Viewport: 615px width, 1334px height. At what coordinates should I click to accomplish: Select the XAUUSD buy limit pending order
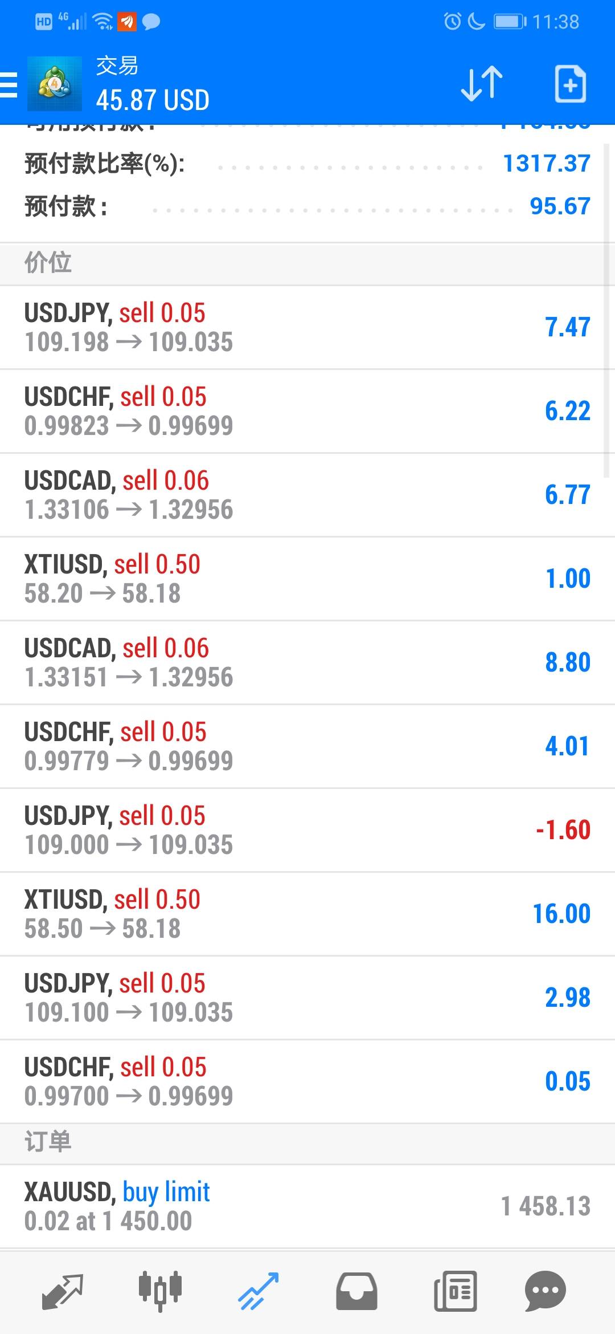click(x=307, y=1206)
